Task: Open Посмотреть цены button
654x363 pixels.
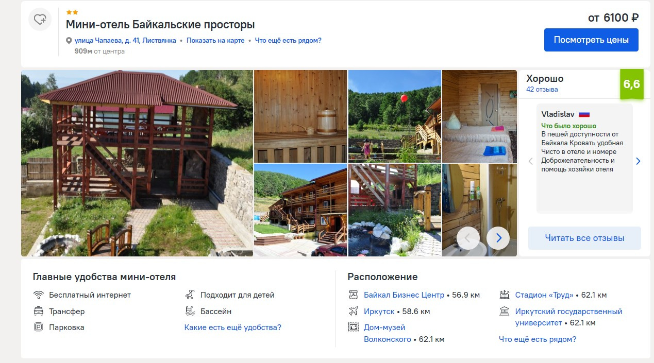Action: click(x=591, y=40)
